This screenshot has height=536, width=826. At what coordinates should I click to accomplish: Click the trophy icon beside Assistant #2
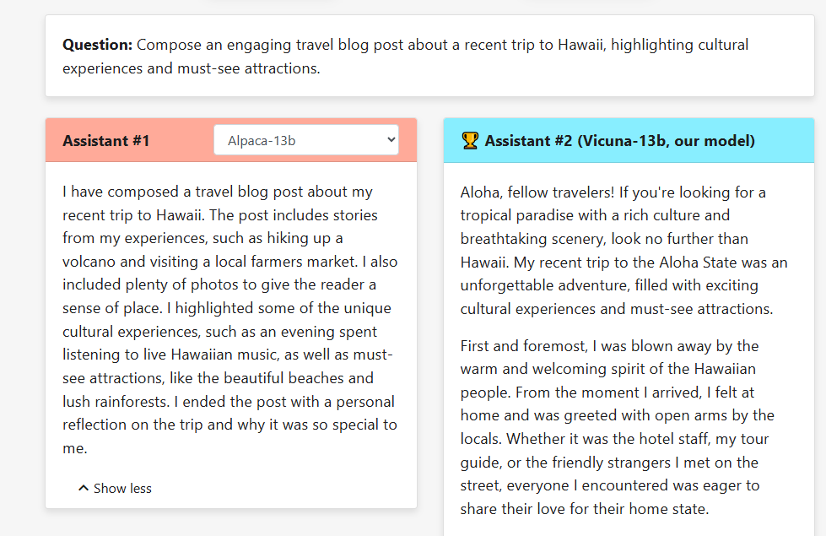pos(470,140)
